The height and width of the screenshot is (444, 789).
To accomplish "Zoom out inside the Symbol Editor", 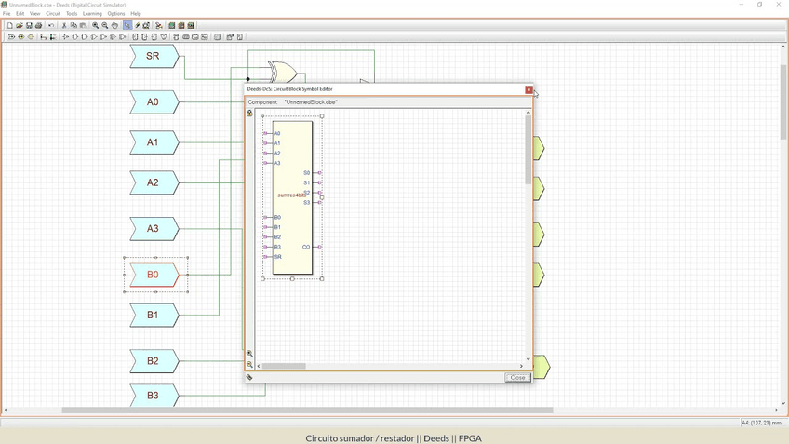I will pos(249,365).
